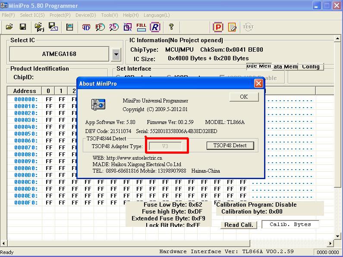The image size is (343, 257).
Task: Click the overlapping squares toolbar icon
Action: (128, 27)
